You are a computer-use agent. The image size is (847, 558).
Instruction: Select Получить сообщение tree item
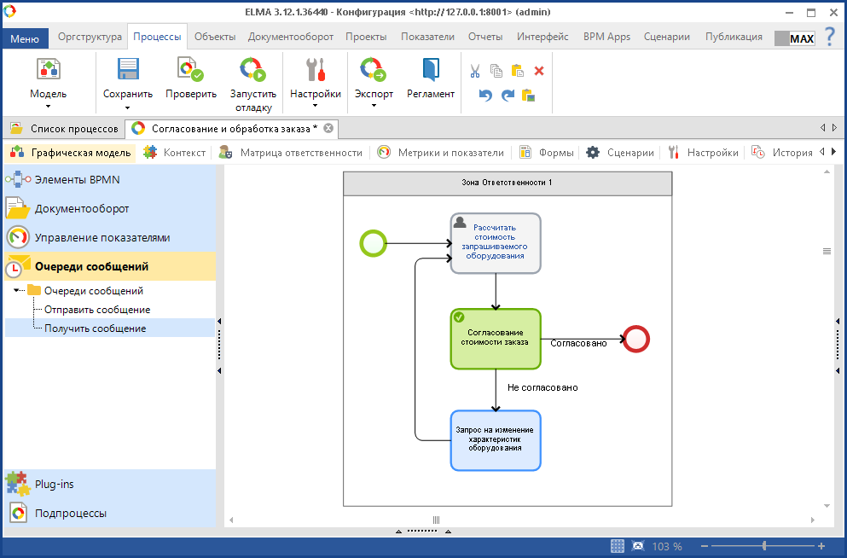click(95, 328)
